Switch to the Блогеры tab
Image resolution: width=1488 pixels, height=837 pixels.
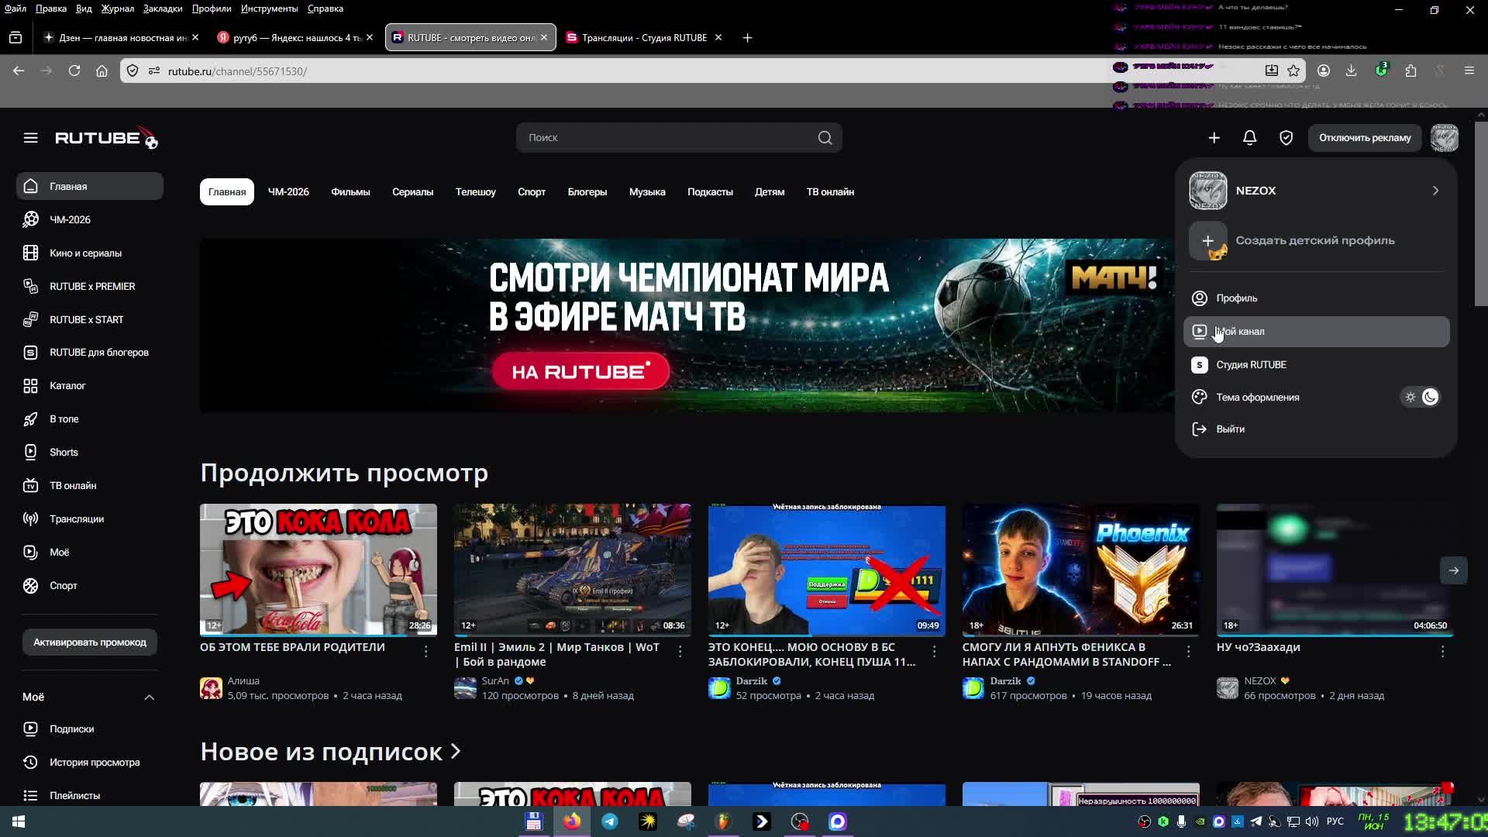587,192
